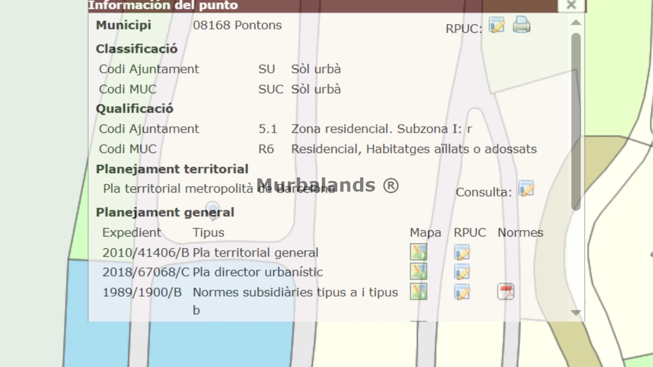Click the vertical scrollbar thumb
Viewport: 653px width, 367px height.
click(576, 121)
